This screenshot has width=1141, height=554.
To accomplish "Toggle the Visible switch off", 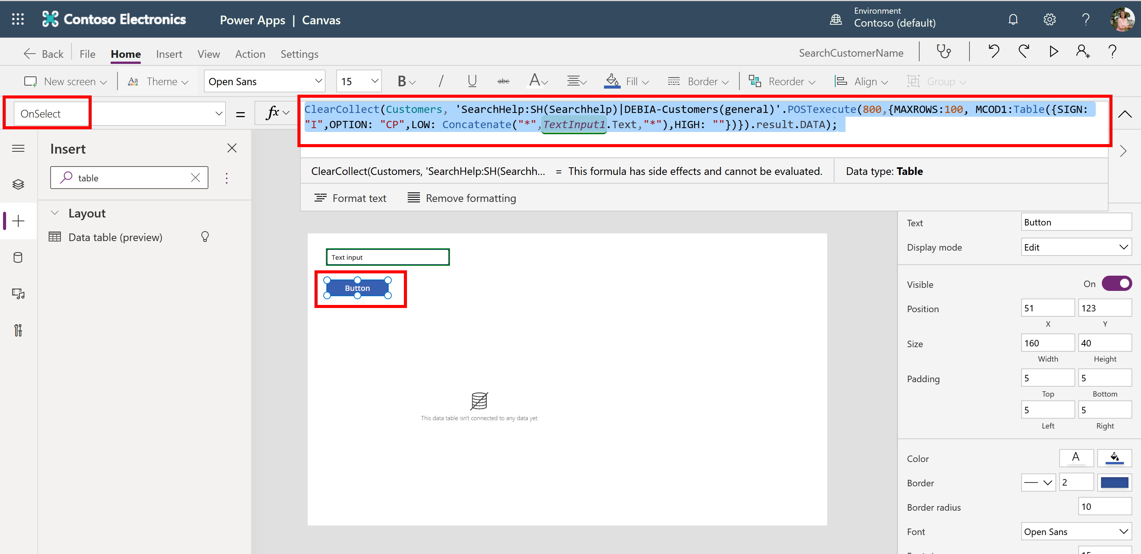I will tap(1116, 284).
